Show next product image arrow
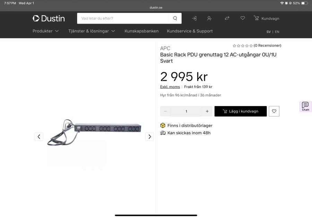The height and width of the screenshot is (218, 312). (x=149, y=137)
